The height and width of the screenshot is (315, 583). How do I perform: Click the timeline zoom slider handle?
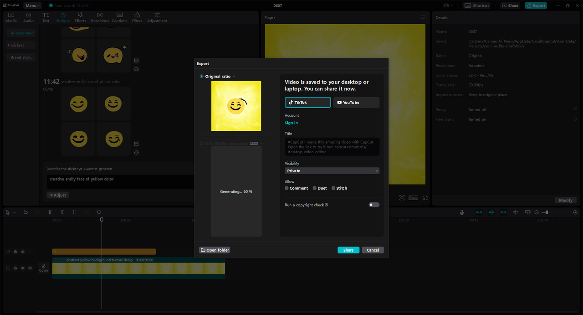coord(547,212)
